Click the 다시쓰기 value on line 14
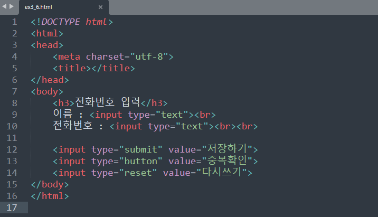The image size is (378, 217). (222, 172)
